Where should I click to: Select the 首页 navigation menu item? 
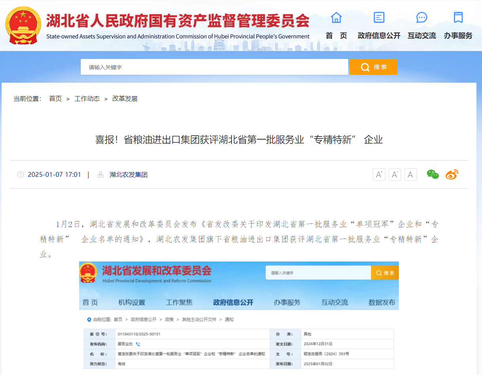click(x=336, y=36)
